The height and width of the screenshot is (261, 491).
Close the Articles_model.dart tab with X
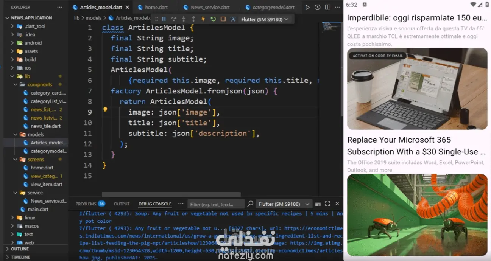(x=127, y=7)
